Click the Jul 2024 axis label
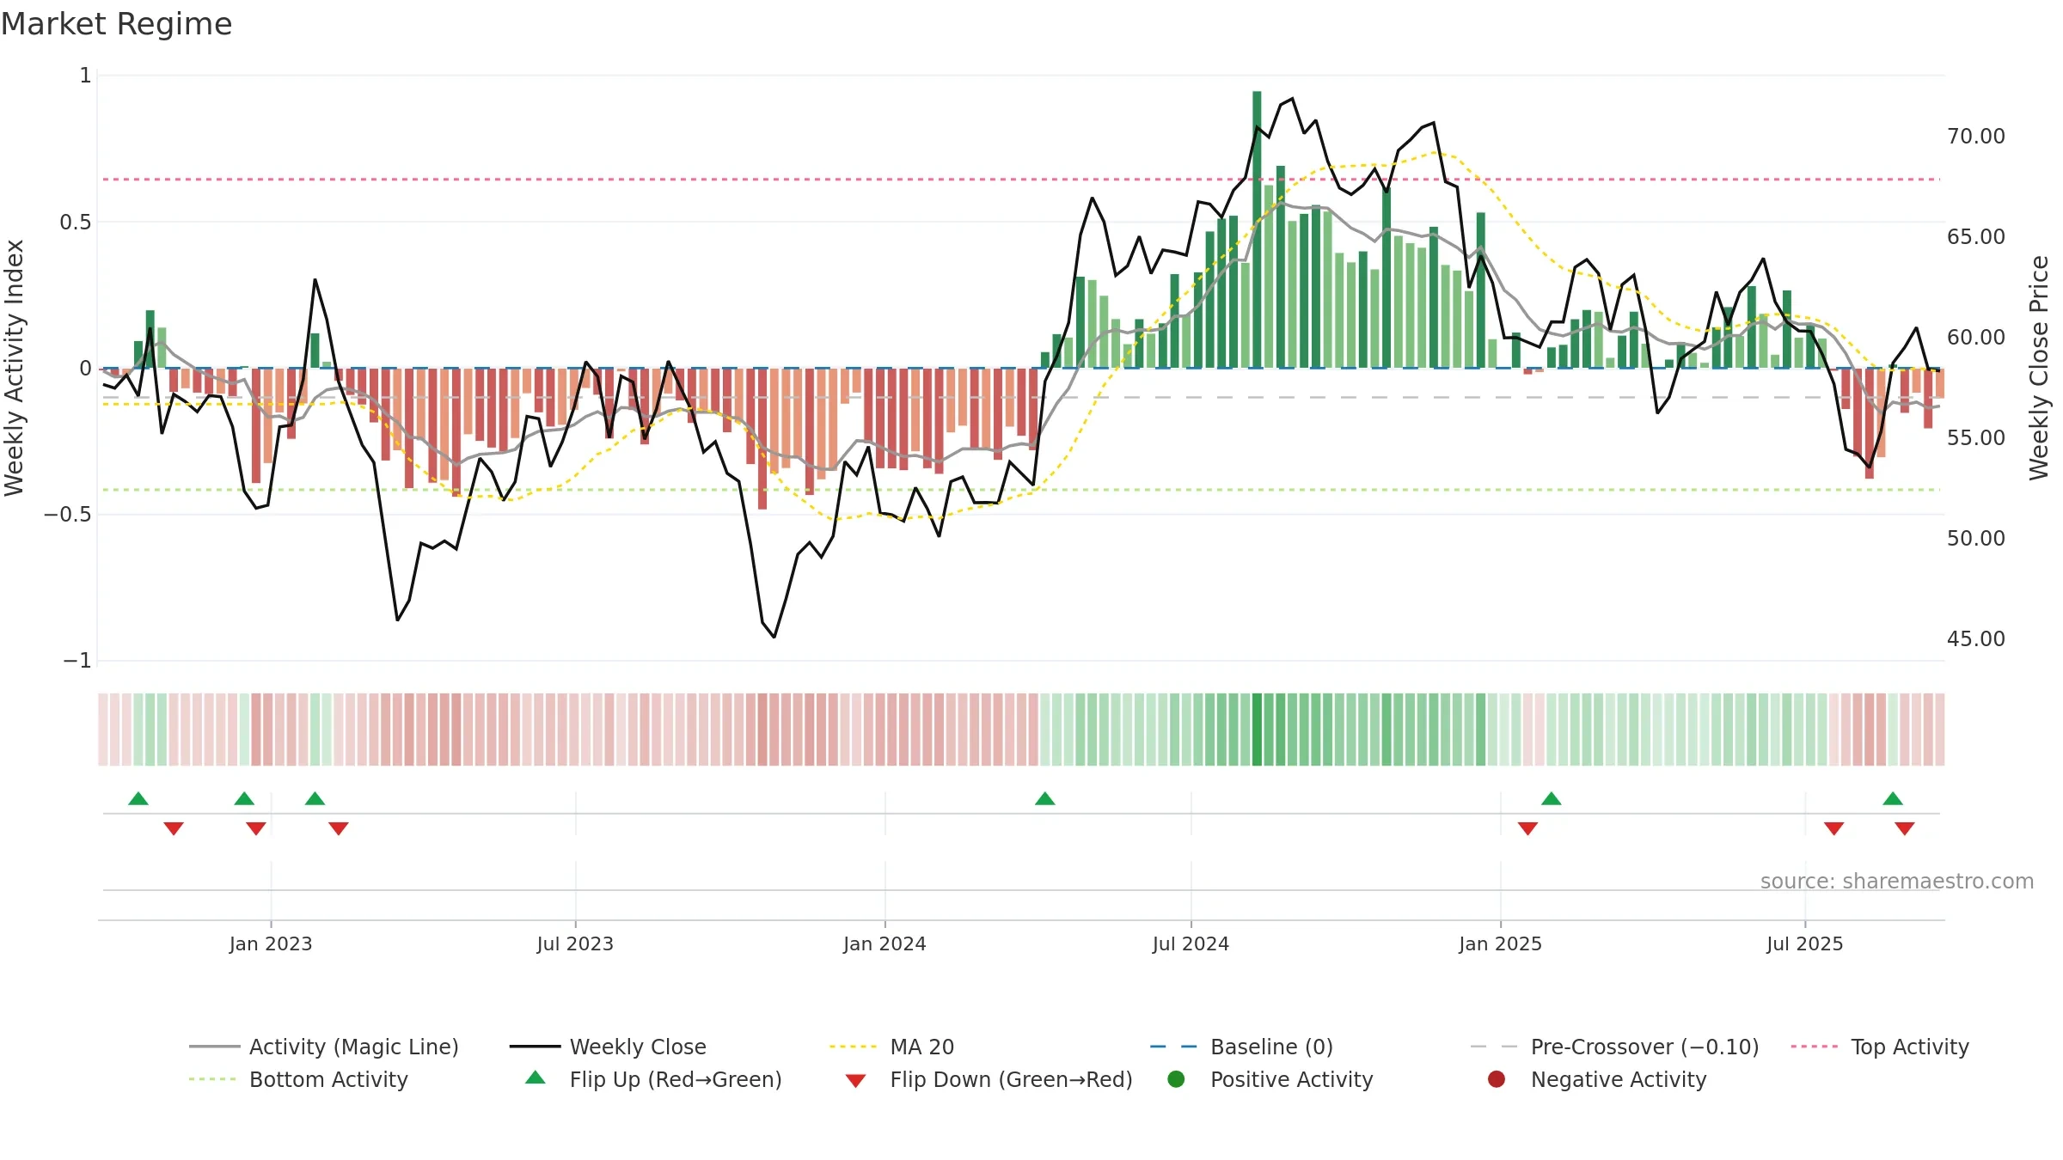2063x1160 pixels. 1191,943
